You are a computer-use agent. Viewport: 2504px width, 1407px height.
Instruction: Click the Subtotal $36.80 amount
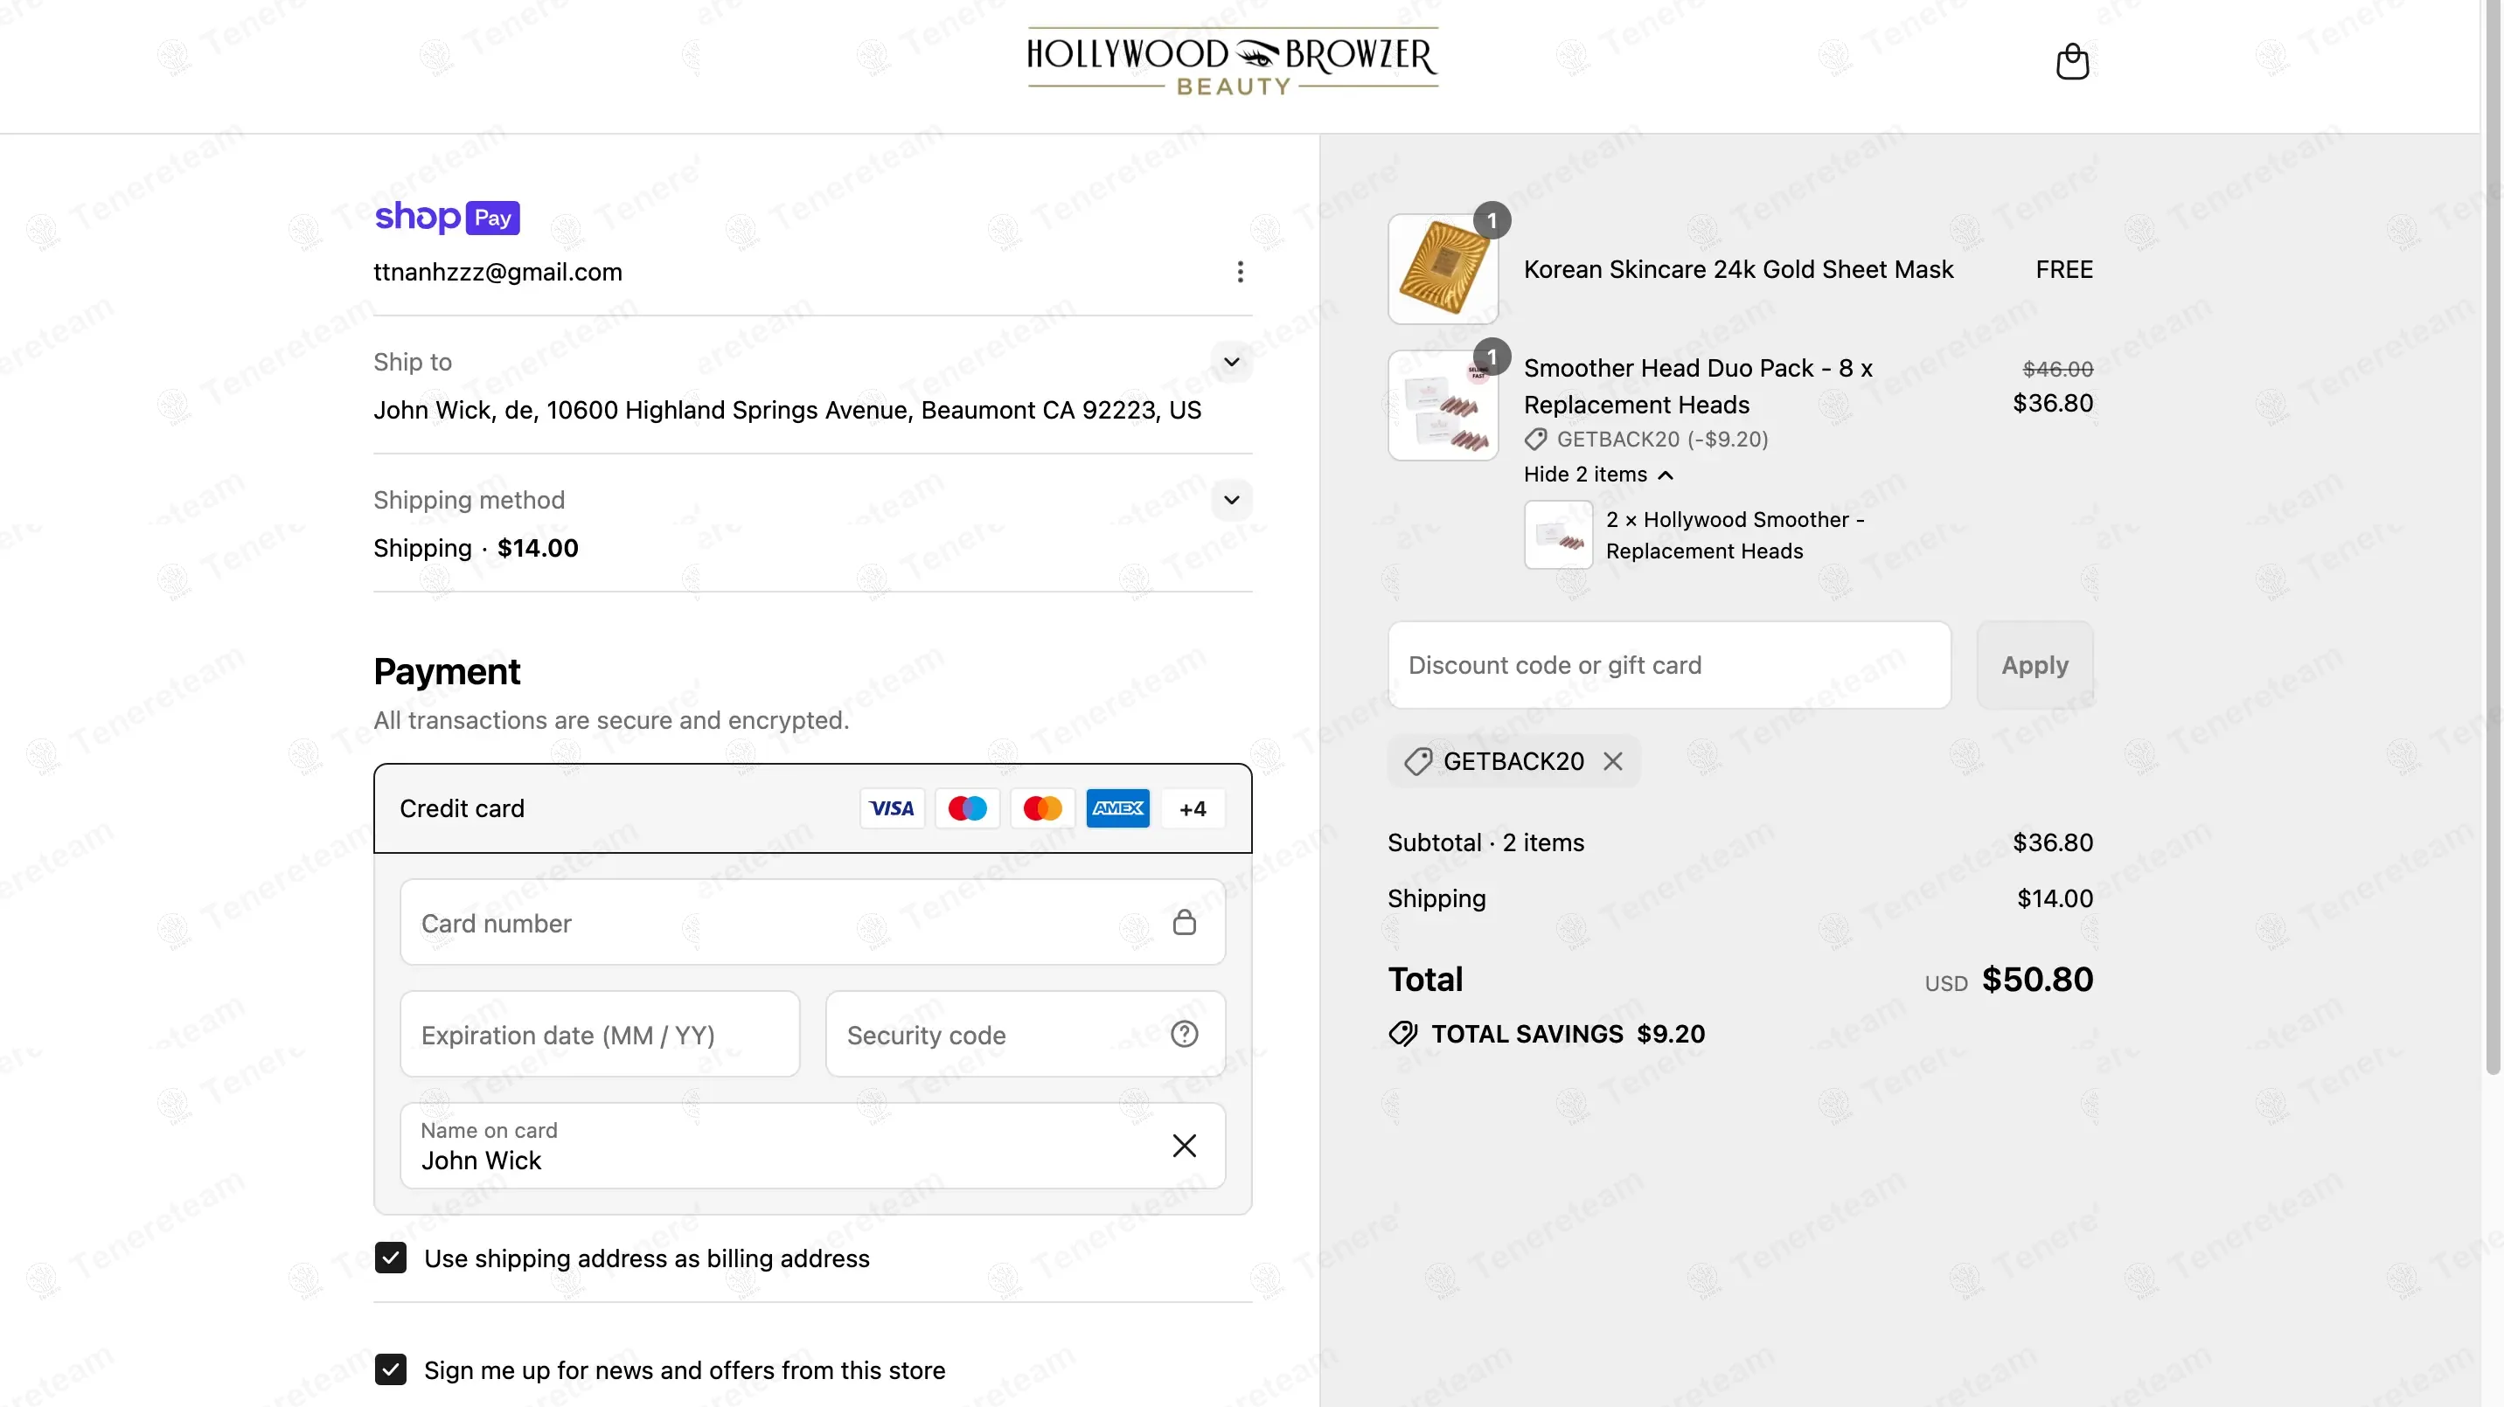tap(2052, 842)
